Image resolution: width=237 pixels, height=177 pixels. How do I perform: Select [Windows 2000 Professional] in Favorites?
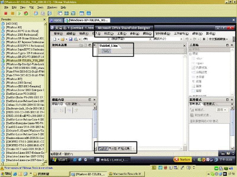point(22,35)
